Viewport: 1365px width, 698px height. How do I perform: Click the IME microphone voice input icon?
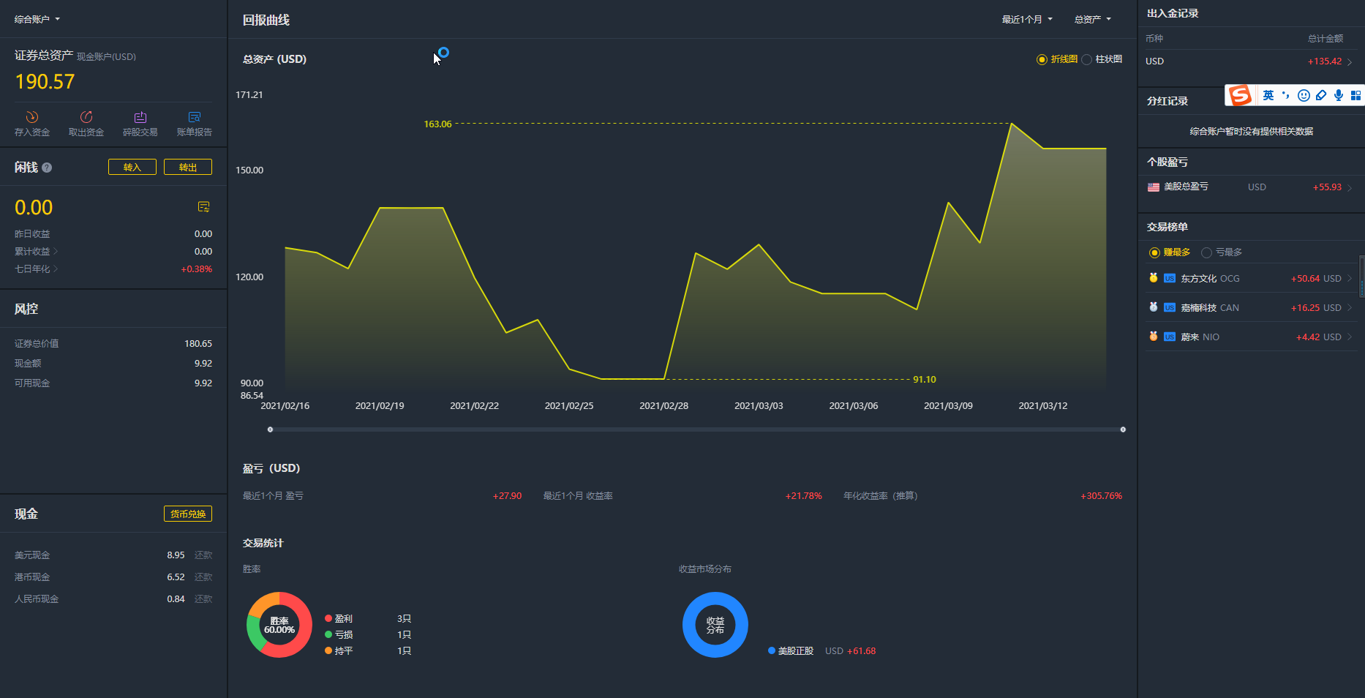(1339, 95)
